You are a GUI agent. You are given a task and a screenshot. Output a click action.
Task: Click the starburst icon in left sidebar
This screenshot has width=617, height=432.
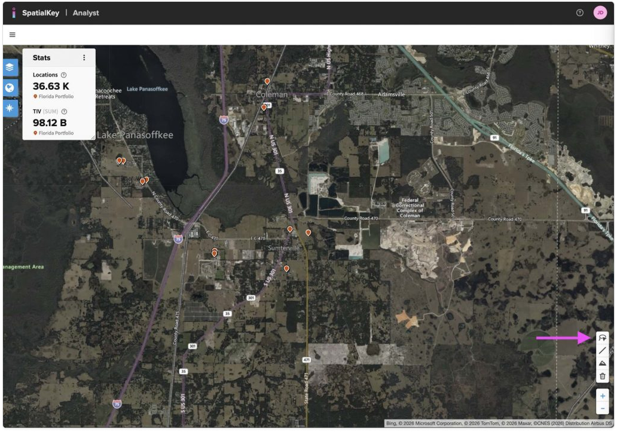[x=10, y=108]
